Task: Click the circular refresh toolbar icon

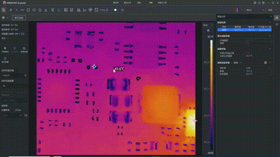Action: [91, 10]
